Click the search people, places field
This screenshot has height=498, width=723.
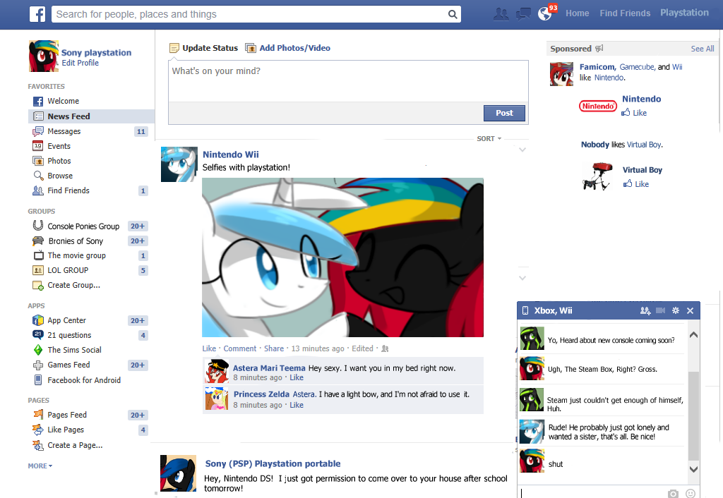[x=249, y=14]
